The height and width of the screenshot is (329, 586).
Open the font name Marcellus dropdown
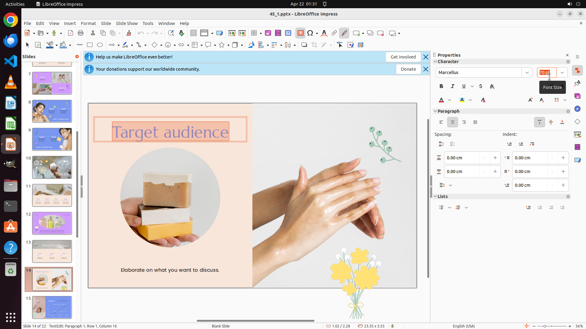[x=527, y=73]
